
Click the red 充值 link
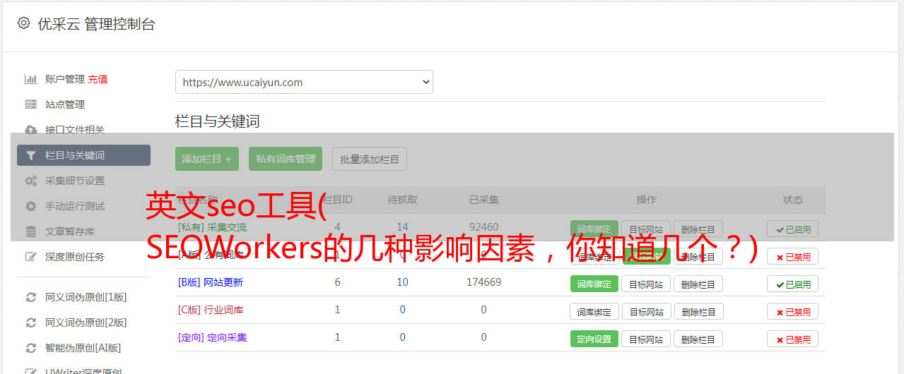click(98, 79)
